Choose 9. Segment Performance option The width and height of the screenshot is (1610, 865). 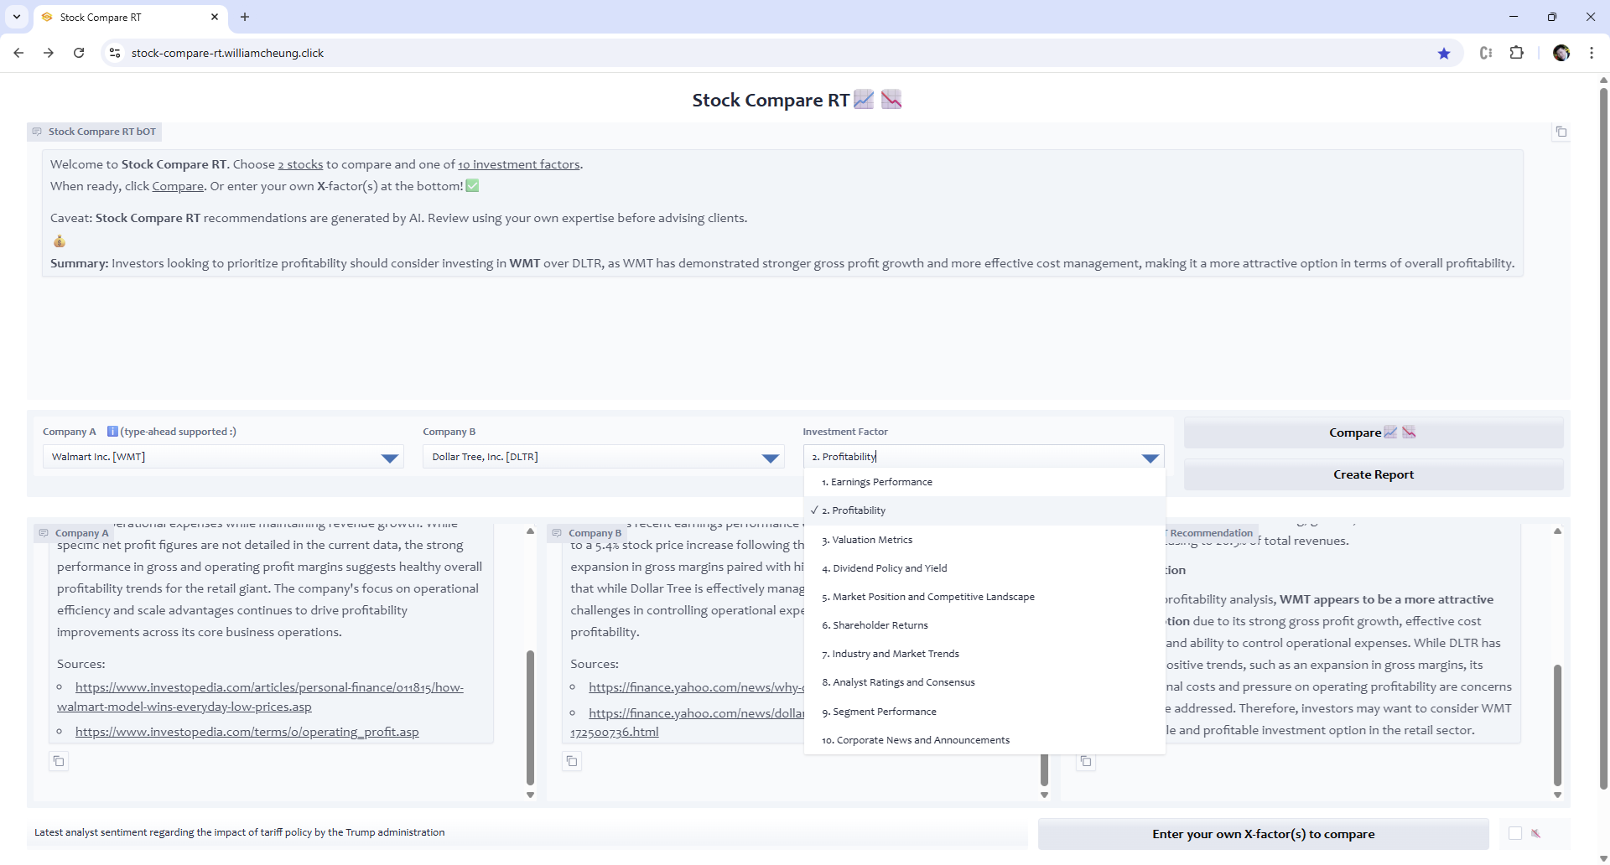(x=984, y=712)
